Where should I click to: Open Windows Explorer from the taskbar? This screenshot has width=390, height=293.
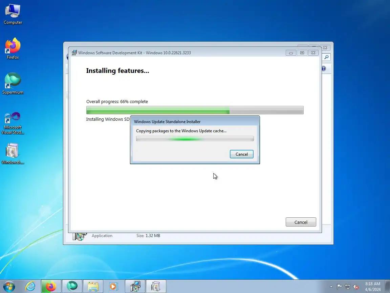point(93,286)
